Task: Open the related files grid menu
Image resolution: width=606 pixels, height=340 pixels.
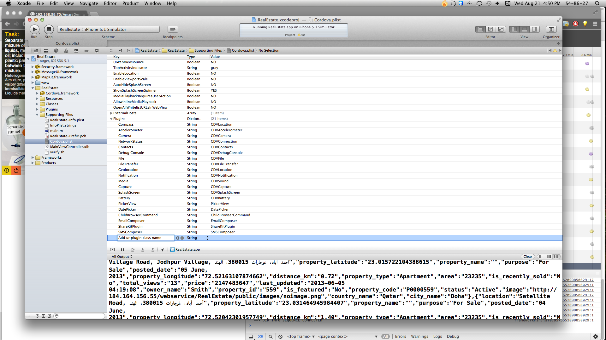Action: pos(111,50)
